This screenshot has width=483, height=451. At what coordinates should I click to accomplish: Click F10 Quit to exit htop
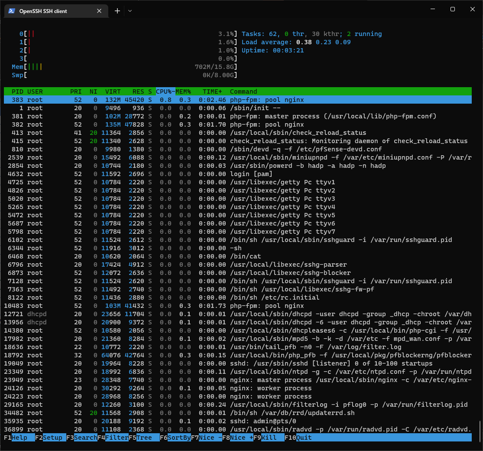coord(298,438)
